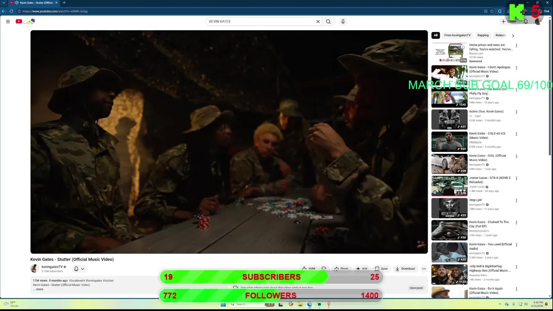Go back with the browser back arrow
Viewport: 553px width, 311px height.
pos(4,11)
